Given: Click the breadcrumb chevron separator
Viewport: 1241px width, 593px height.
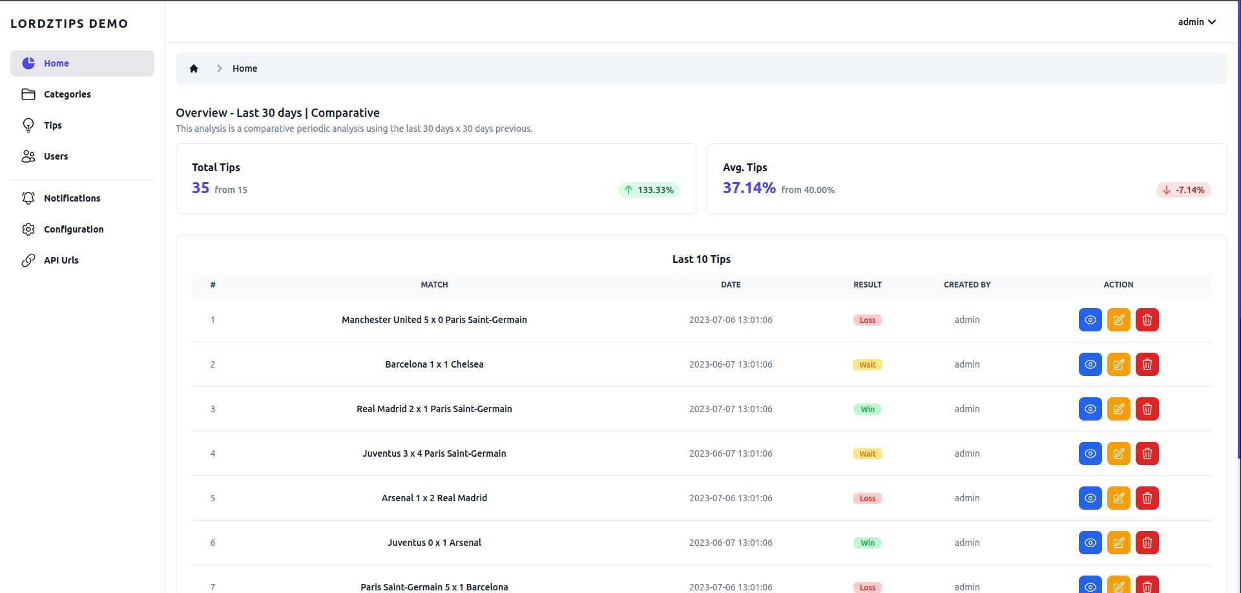Looking at the screenshot, I should tap(220, 68).
